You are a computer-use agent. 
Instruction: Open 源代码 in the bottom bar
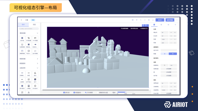(x=67, y=93)
